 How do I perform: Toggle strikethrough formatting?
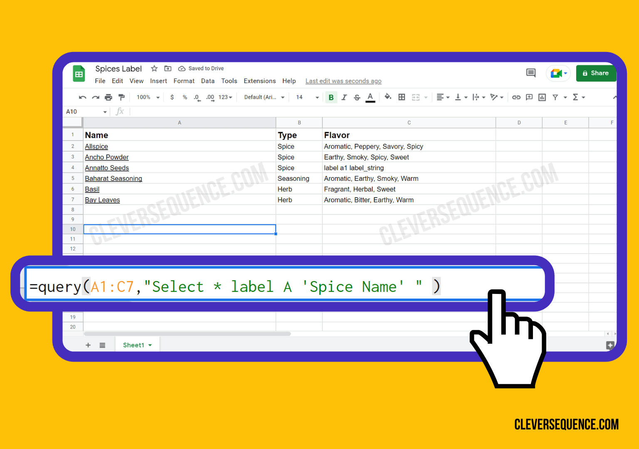357,97
